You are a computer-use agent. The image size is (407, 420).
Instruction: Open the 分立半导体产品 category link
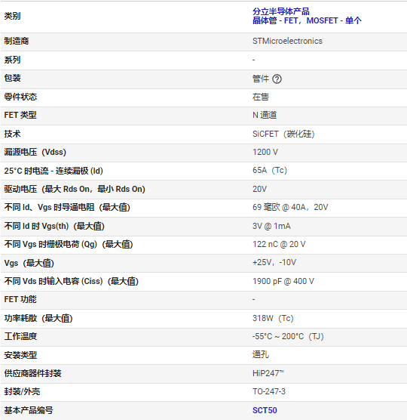[281, 11]
